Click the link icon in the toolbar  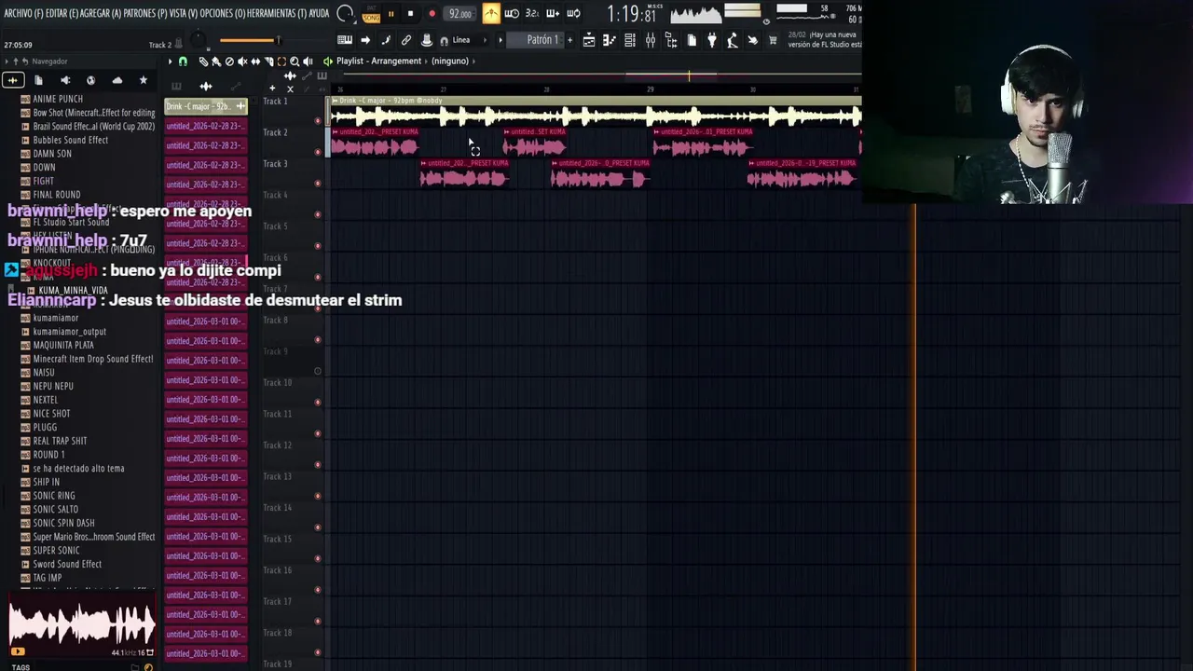pos(406,40)
